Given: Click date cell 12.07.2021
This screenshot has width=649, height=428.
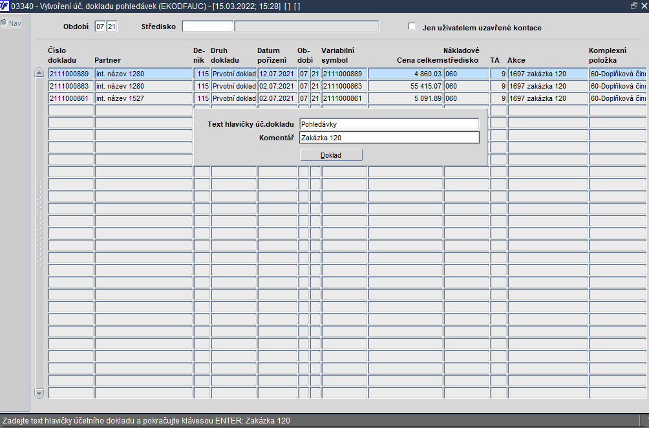Looking at the screenshot, I should [x=277, y=74].
